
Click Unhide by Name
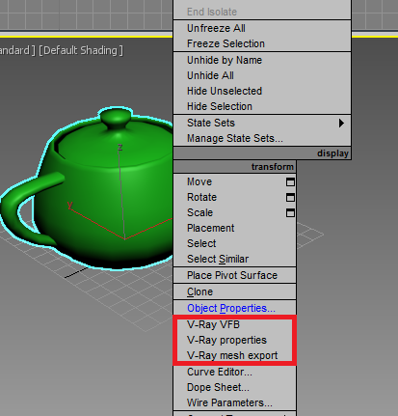pos(262,60)
